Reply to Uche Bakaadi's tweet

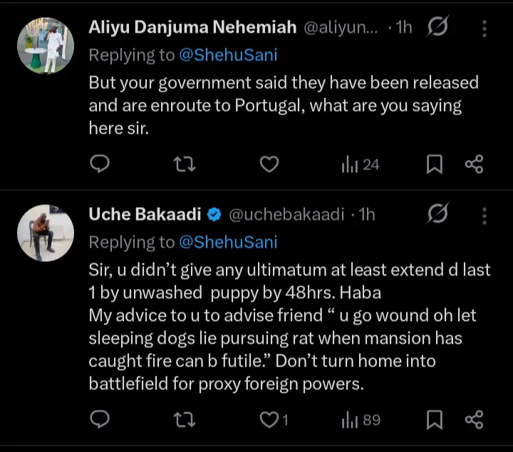point(100,420)
